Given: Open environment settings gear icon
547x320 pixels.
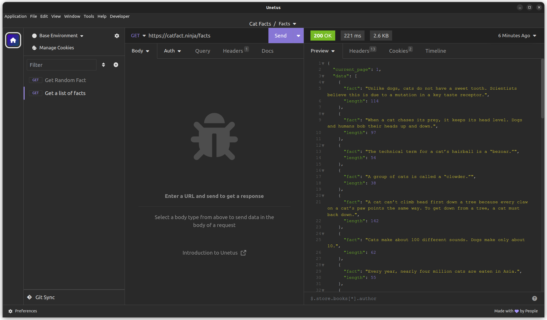Looking at the screenshot, I should click(117, 36).
